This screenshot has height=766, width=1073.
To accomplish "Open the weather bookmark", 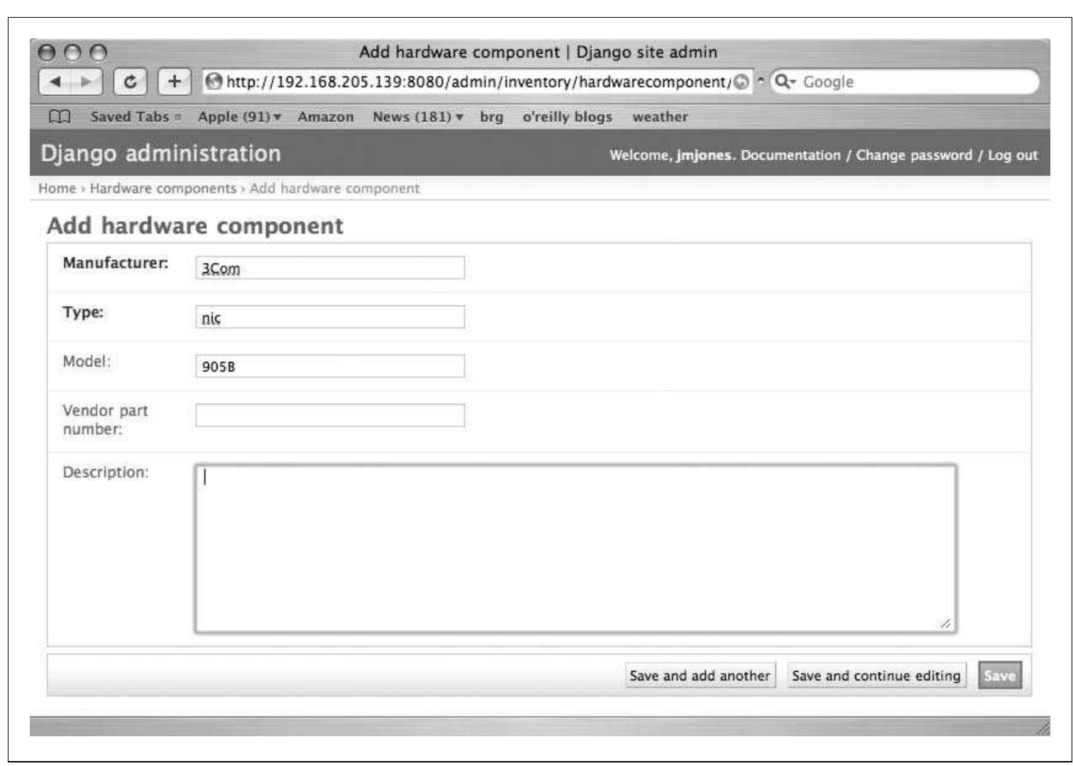I will 660,117.
